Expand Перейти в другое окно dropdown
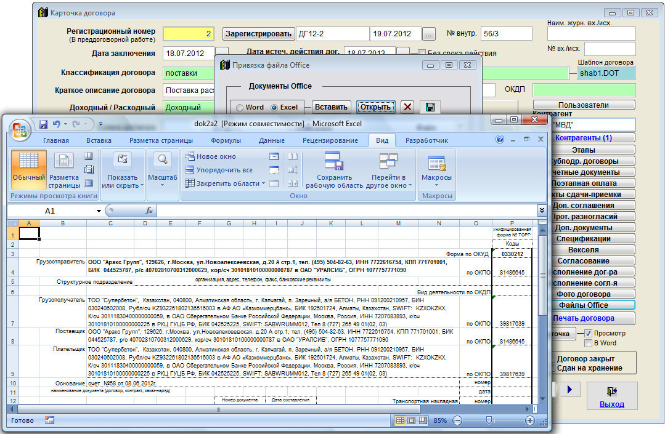This screenshot has width=665, height=434. pos(388,169)
